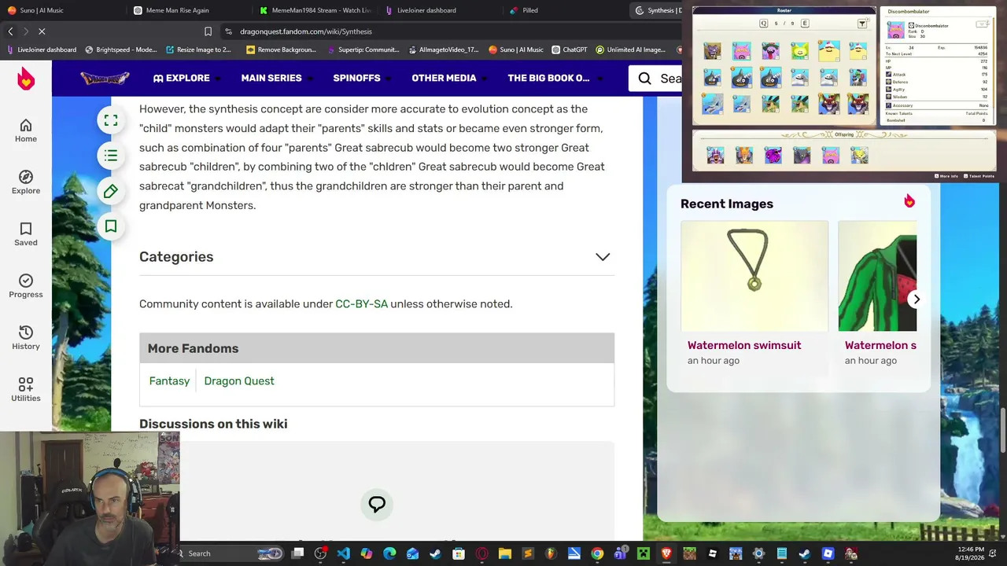Go to Fandom Home in sidebar
The width and height of the screenshot is (1007, 566).
[x=26, y=130]
